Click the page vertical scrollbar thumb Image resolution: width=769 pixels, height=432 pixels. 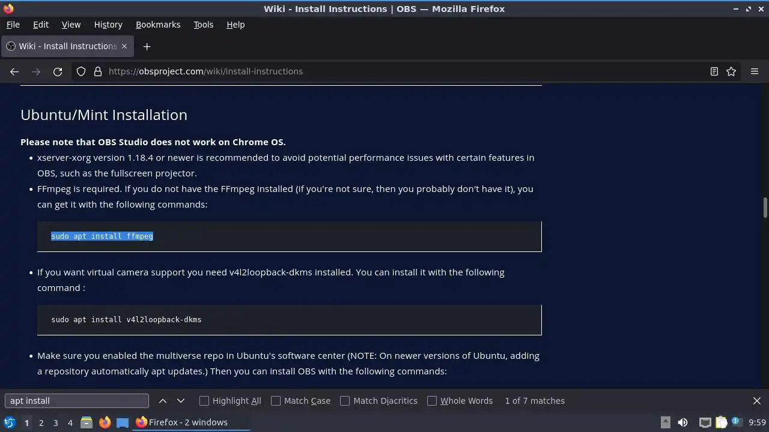[x=765, y=208]
